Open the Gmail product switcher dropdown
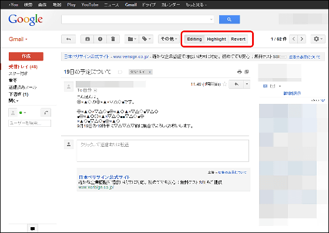The image size is (329, 233). point(18,39)
